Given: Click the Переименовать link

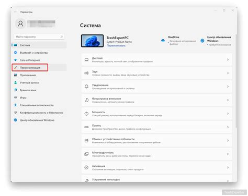Looking at the screenshot, I should click(x=116, y=45).
